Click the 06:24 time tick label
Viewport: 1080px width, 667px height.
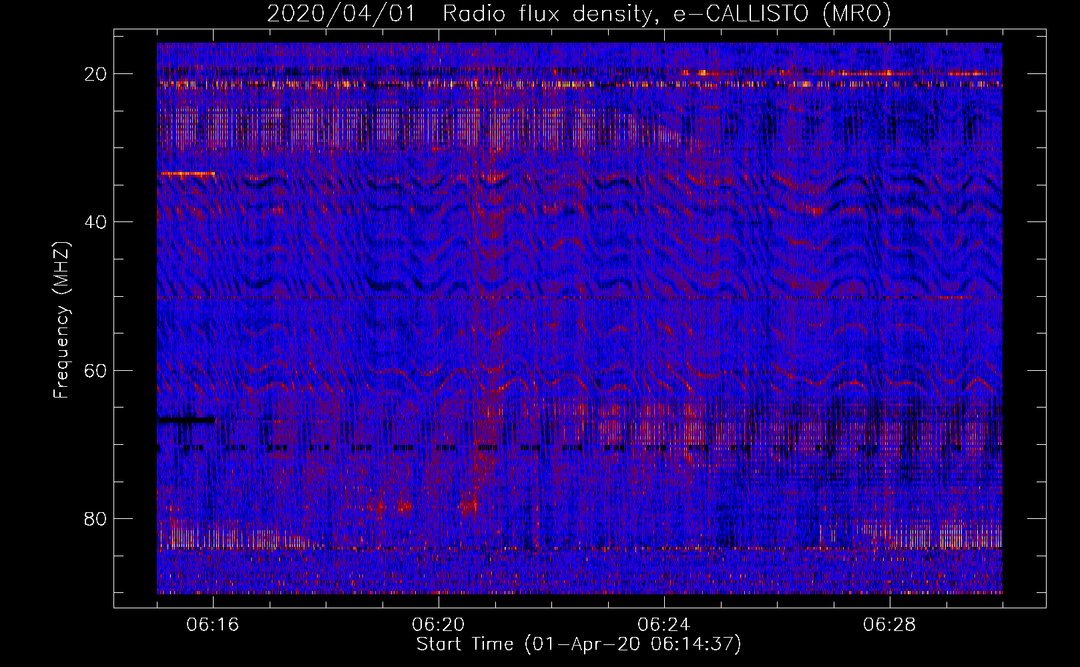coord(664,625)
